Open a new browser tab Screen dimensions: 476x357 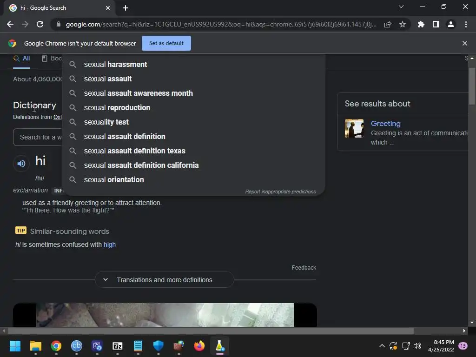click(126, 8)
